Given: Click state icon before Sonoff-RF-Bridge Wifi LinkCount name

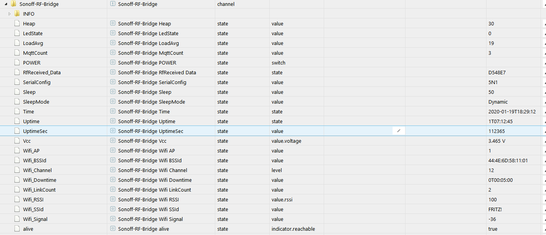Looking at the screenshot, I should coord(113,190).
